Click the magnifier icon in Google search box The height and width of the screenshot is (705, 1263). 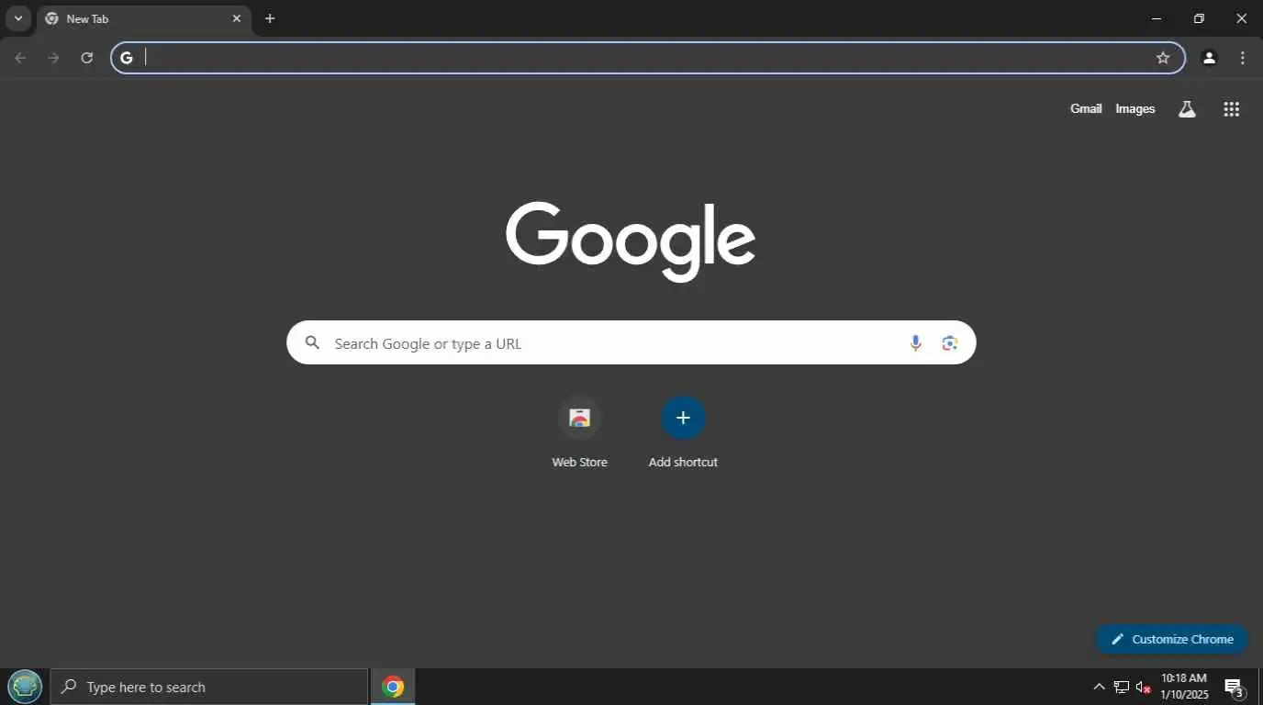coord(312,342)
